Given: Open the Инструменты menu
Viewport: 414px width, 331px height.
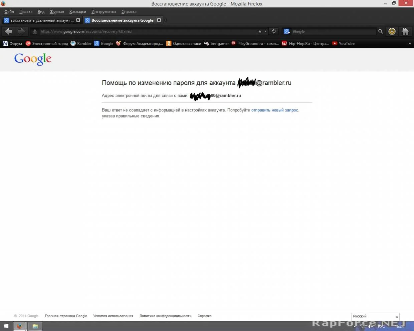Looking at the screenshot, I should (x=104, y=12).
